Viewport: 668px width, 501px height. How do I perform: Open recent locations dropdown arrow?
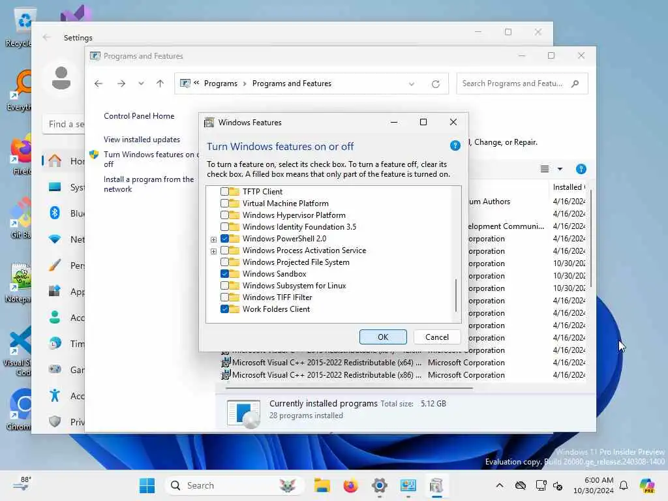141,83
